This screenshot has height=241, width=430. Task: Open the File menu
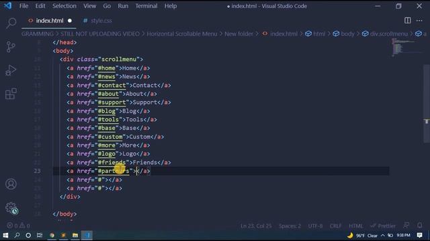(x=24, y=6)
